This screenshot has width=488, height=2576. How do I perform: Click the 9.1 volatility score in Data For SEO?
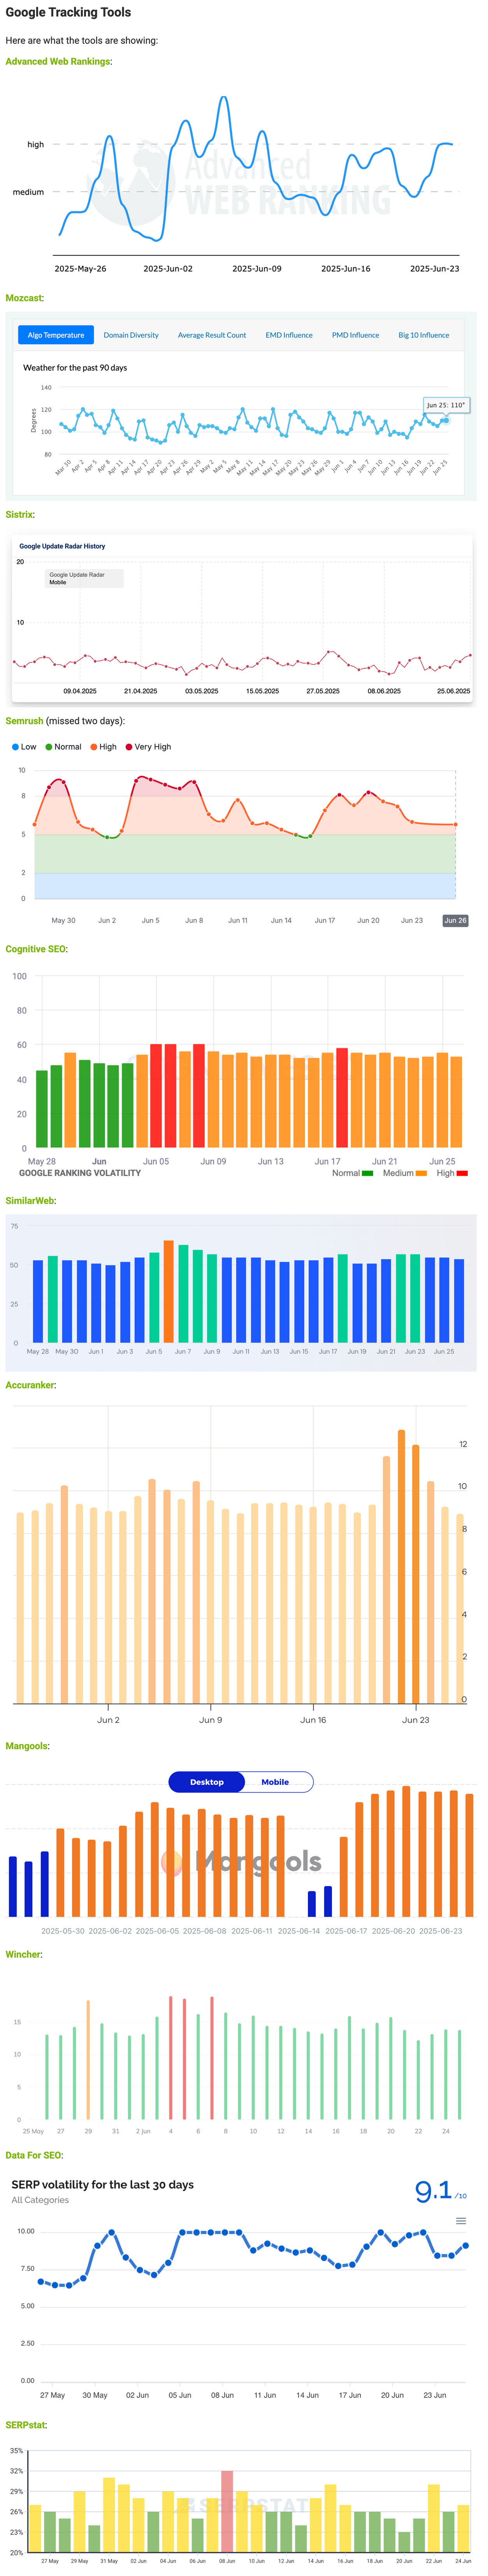click(434, 2191)
